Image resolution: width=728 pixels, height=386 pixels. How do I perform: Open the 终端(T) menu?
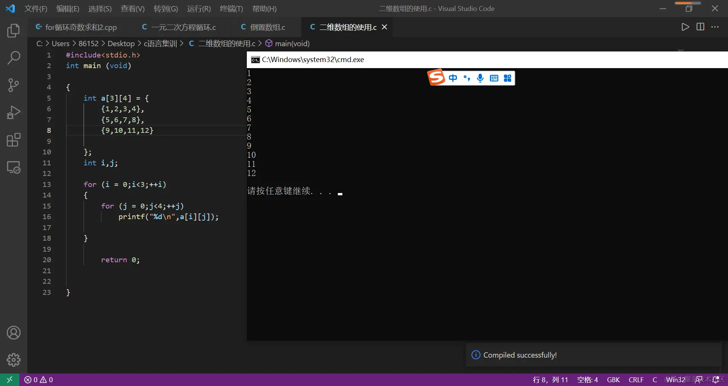231,9
